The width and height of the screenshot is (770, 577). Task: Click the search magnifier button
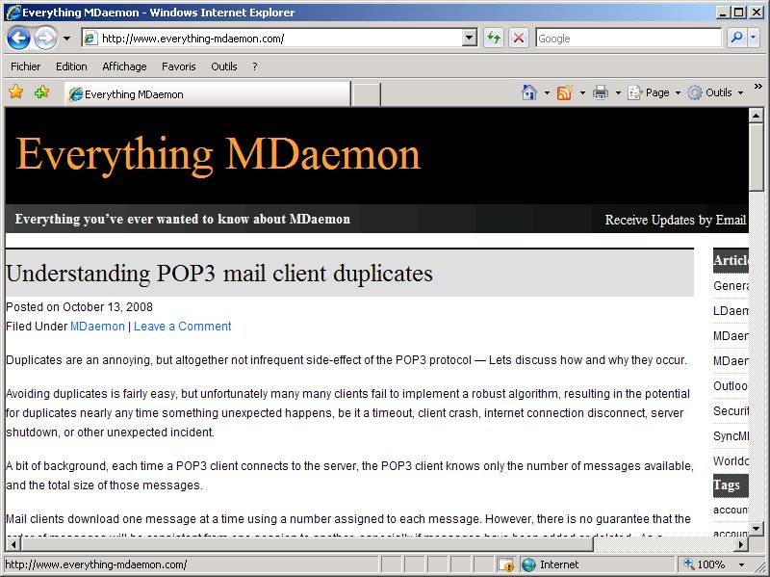pyautogui.click(x=736, y=38)
